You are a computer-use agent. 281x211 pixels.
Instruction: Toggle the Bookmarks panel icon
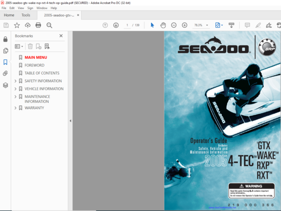[5, 62]
